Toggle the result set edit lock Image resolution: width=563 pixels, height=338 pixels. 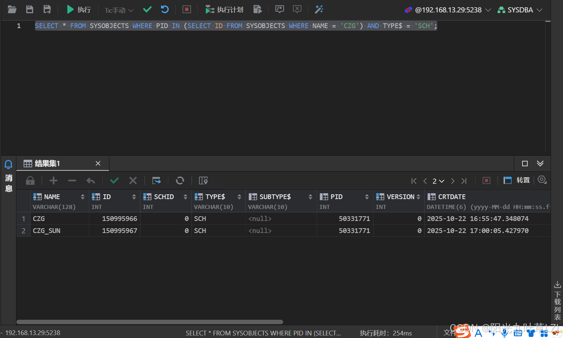pyautogui.click(x=30, y=180)
